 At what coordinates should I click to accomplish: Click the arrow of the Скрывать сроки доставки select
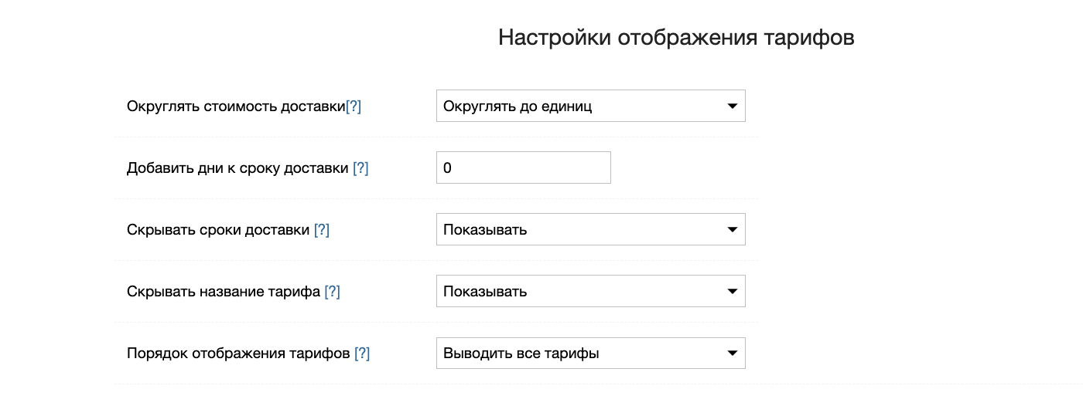(x=732, y=230)
